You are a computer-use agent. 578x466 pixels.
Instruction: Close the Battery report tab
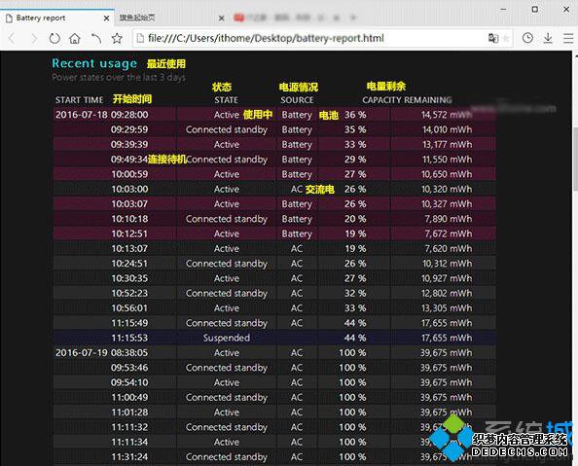106,18
